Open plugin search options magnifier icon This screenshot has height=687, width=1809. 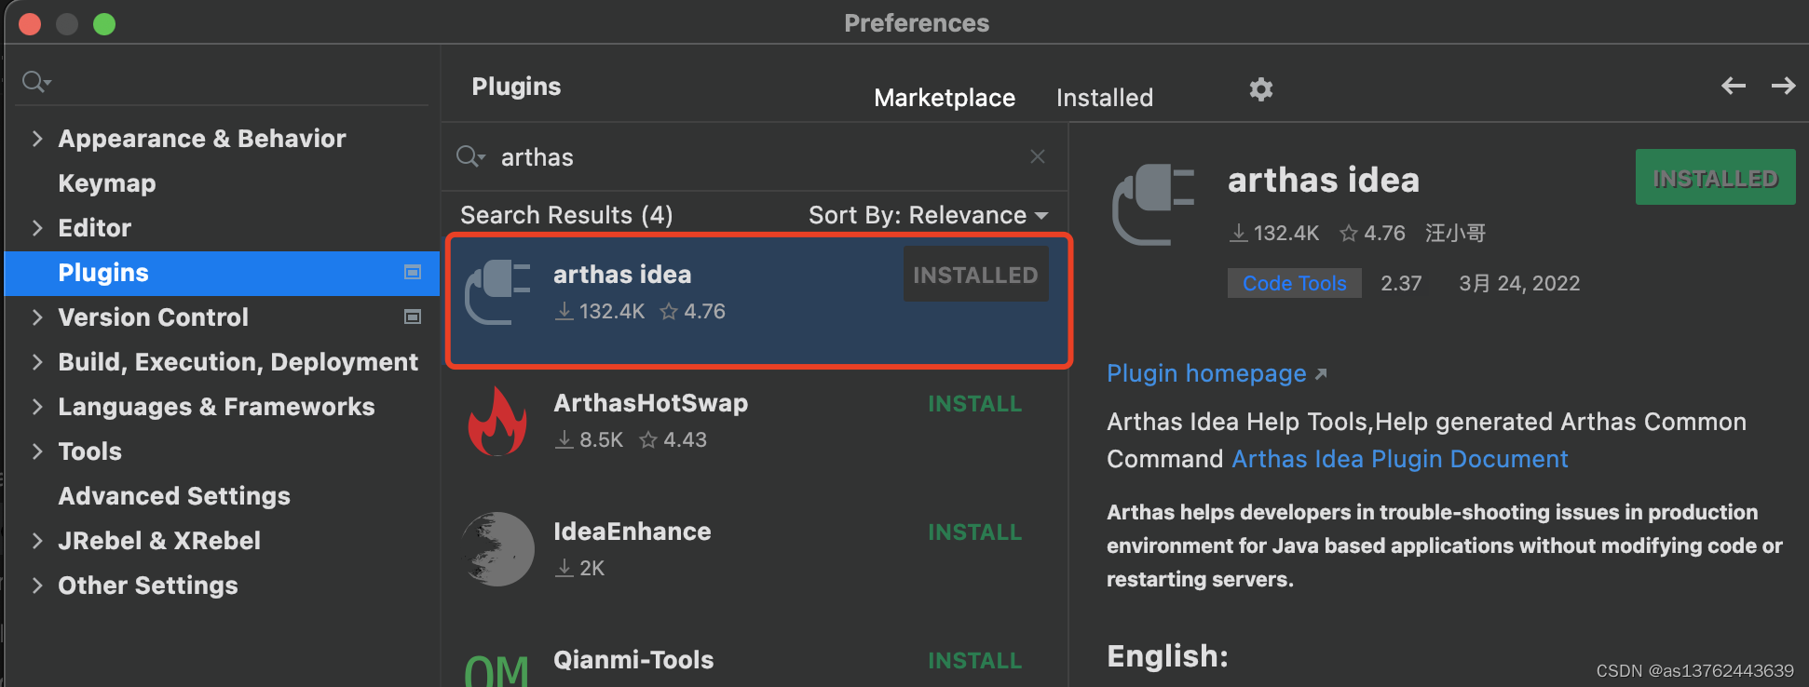(x=470, y=156)
